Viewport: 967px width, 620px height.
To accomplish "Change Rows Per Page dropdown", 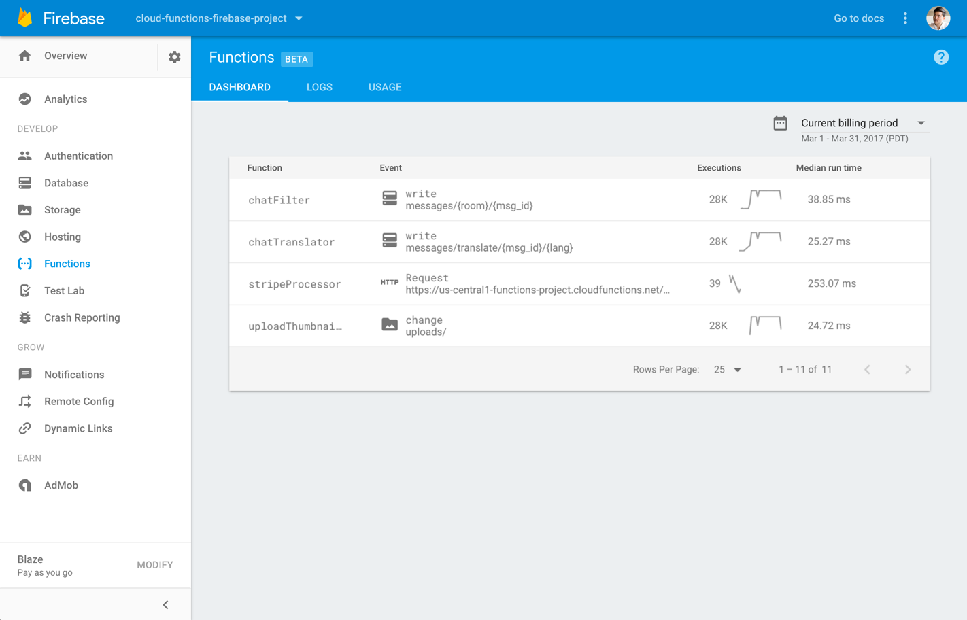I will coord(728,370).
